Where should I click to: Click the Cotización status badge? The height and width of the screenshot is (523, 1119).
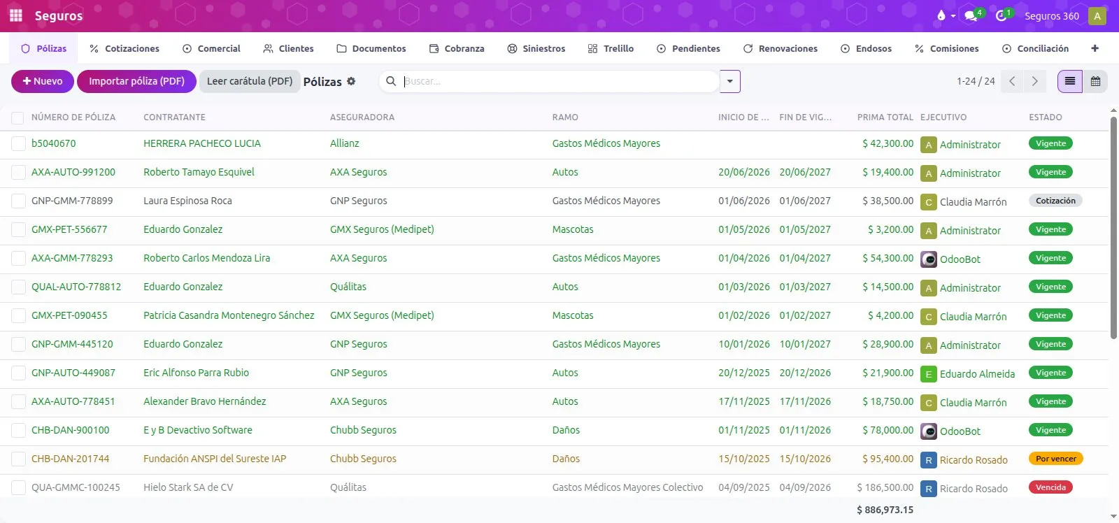[x=1055, y=201]
